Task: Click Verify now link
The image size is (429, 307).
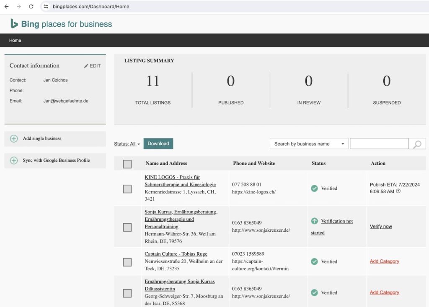Action: click(x=381, y=226)
